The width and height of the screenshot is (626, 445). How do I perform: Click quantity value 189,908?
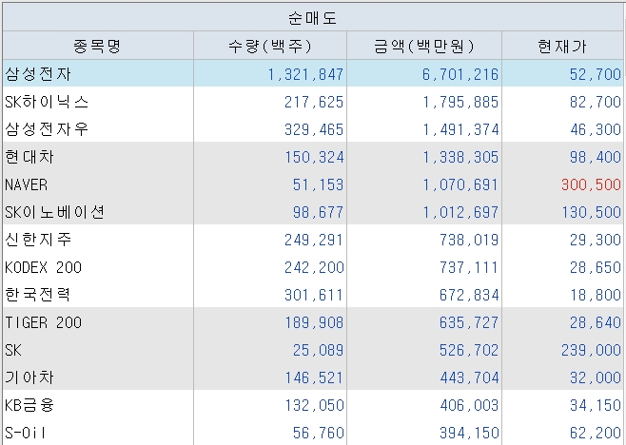coord(314,322)
